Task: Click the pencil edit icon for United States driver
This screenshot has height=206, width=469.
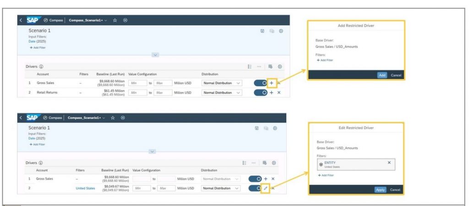Action: 265,188
